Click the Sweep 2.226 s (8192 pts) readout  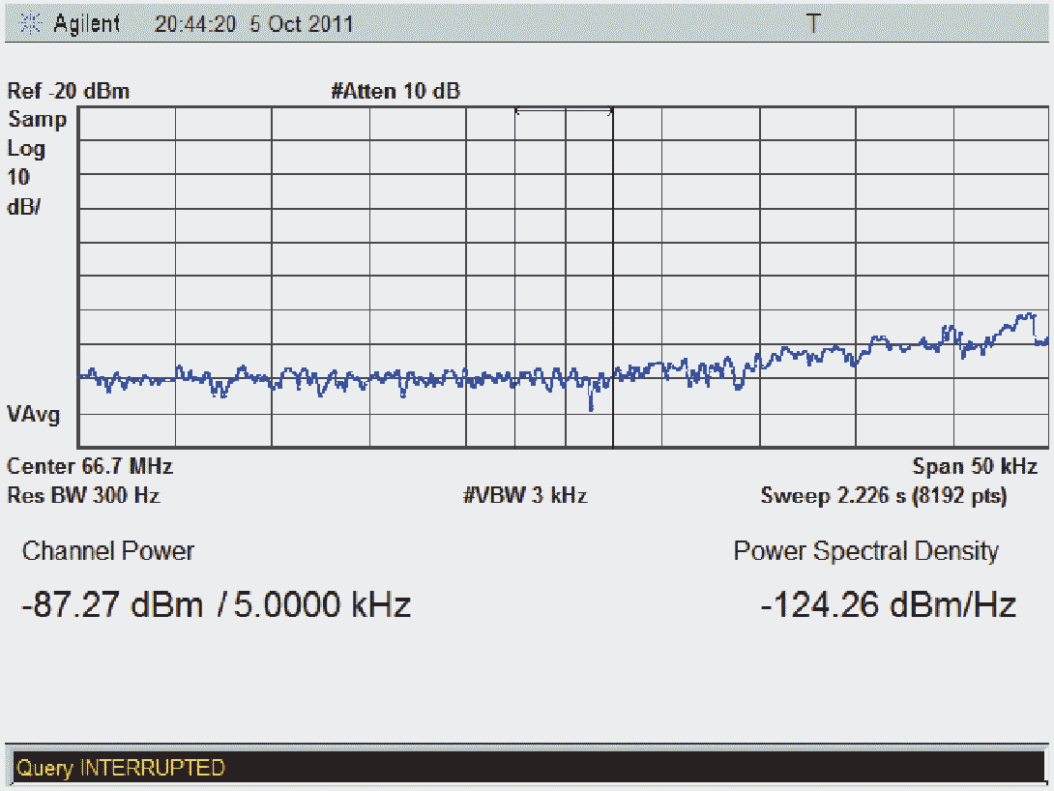tap(884, 496)
